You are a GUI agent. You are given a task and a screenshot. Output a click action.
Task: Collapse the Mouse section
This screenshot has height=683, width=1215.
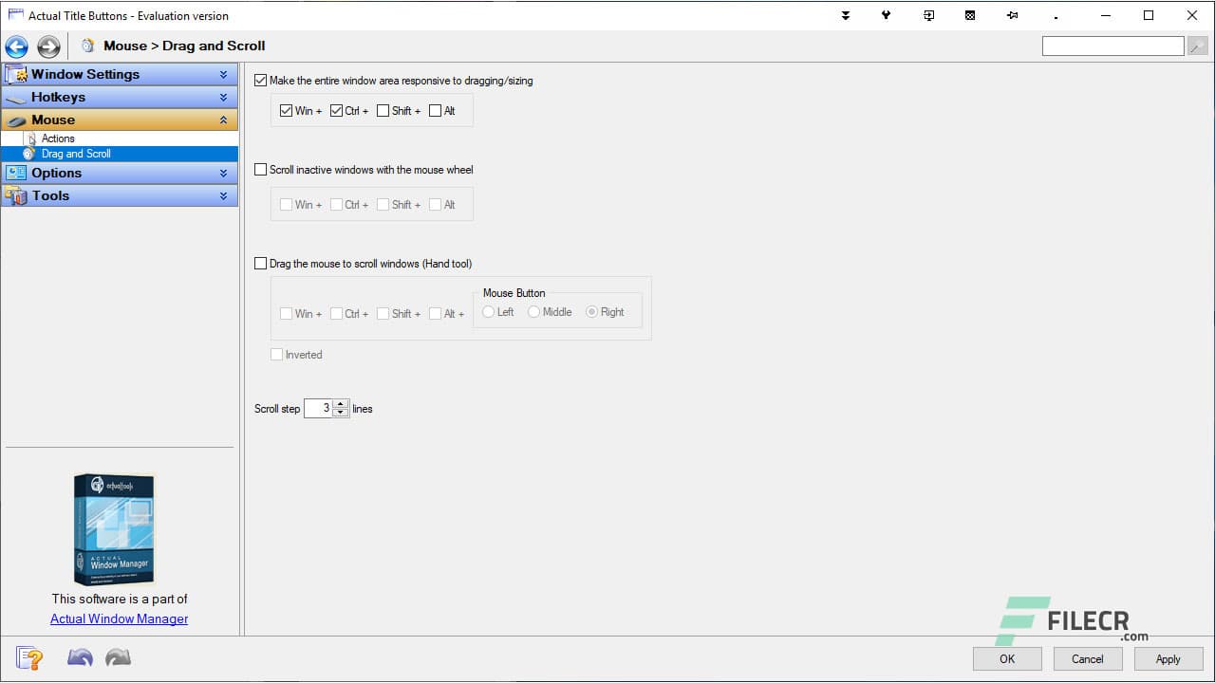(225, 120)
